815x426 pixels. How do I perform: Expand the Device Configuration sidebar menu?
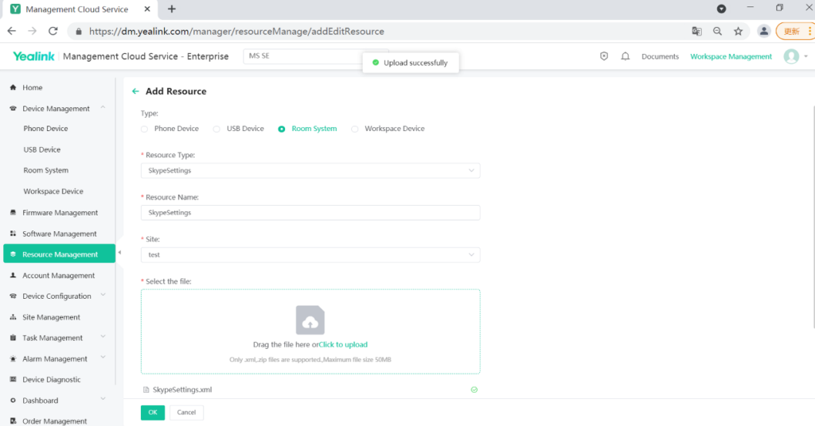[x=57, y=296]
